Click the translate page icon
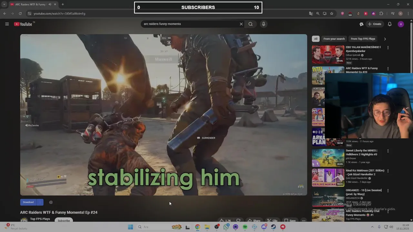This screenshot has height=232, width=413. [311, 14]
